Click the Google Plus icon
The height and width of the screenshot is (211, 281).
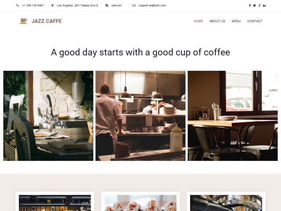(259, 6)
